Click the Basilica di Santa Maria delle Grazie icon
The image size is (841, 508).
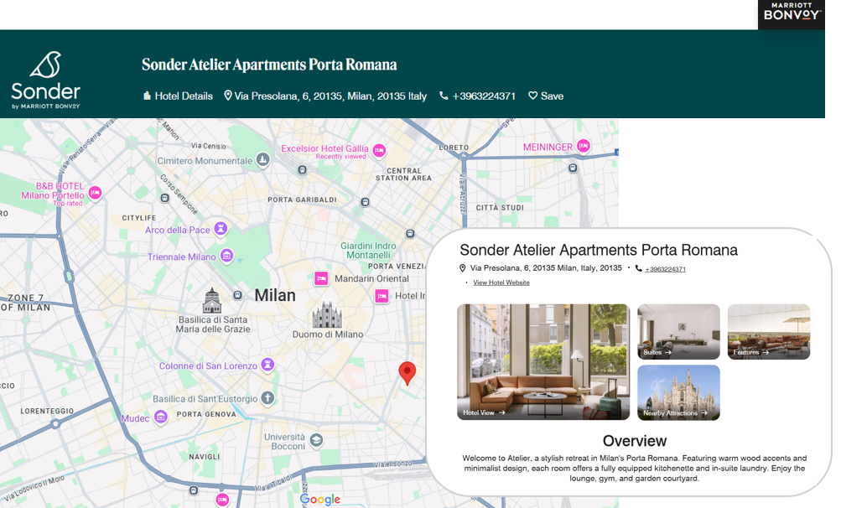click(212, 300)
